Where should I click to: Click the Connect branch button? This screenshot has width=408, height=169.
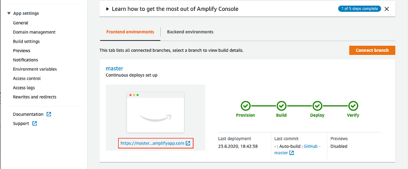coord(372,51)
